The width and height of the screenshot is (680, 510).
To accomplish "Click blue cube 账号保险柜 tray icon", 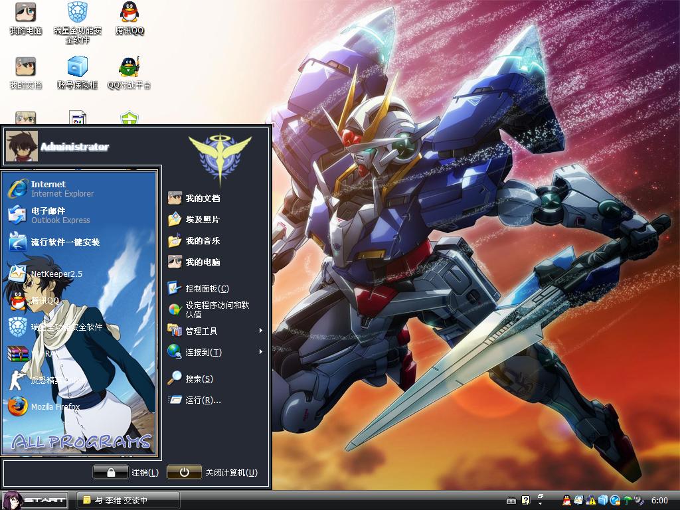I will click(x=603, y=500).
